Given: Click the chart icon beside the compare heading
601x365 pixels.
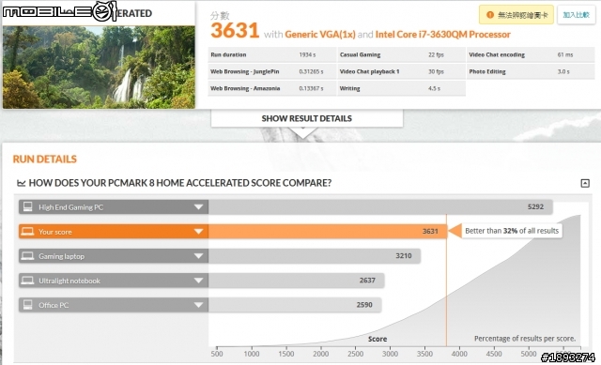Looking at the screenshot, I should coord(21,184).
